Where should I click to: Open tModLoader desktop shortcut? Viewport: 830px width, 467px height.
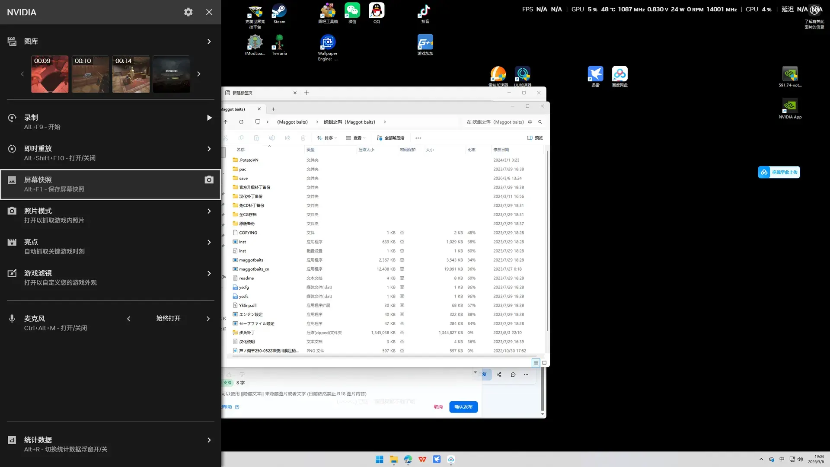[x=255, y=45]
